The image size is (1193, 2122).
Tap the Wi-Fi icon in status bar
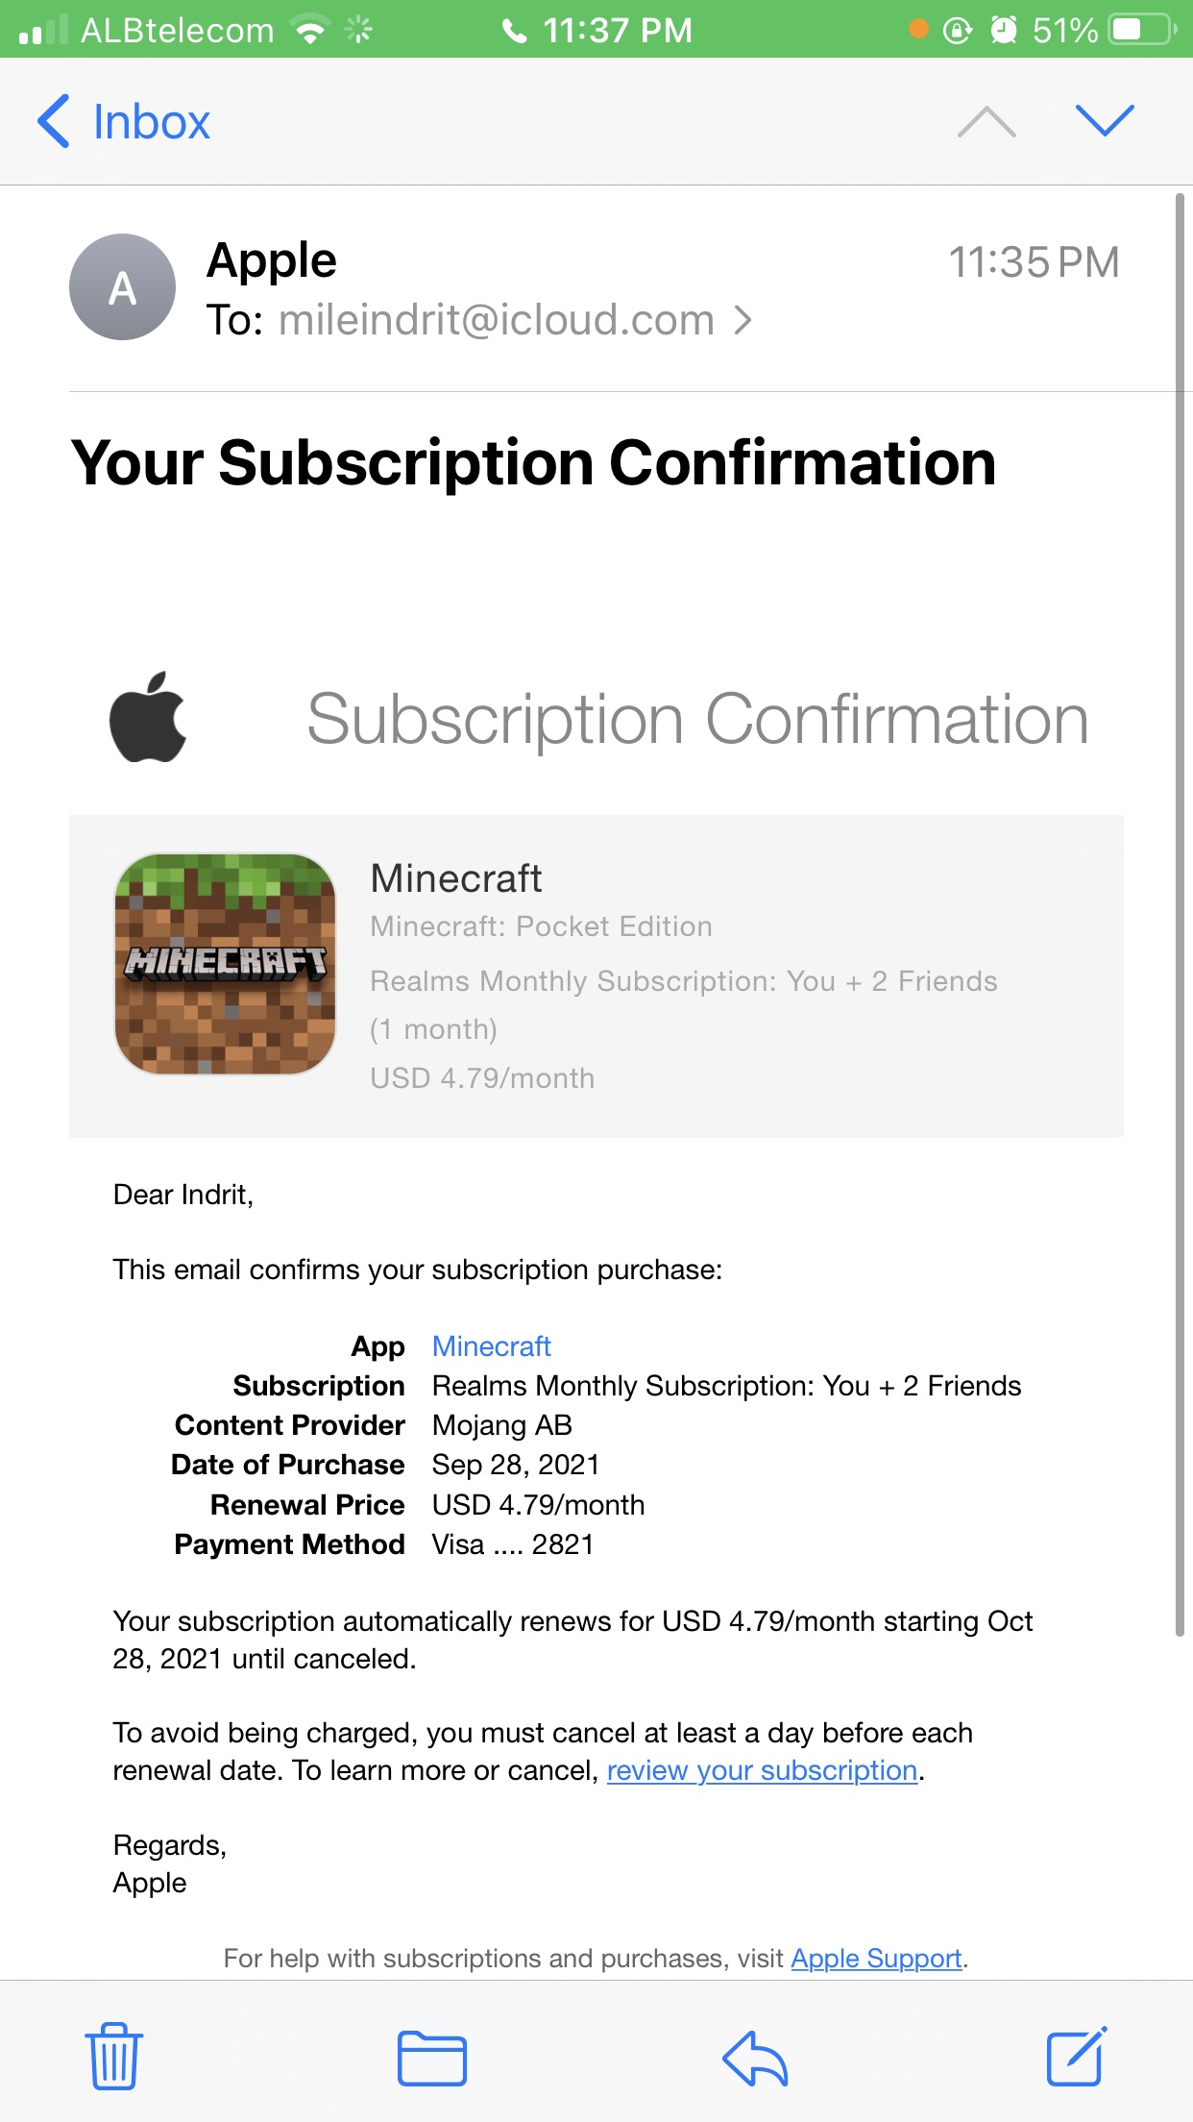click(310, 31)
